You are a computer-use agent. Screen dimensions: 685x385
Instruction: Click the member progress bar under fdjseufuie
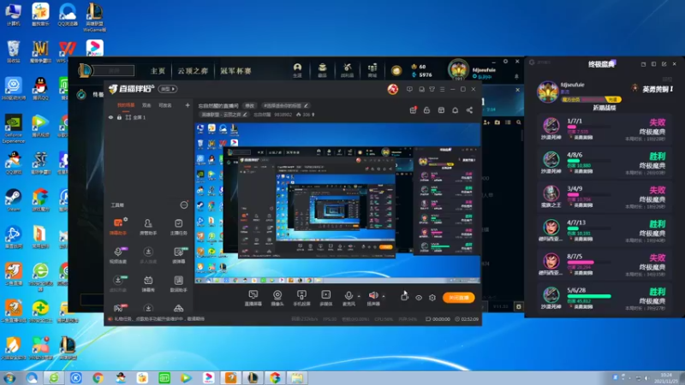pyautogui.click(x=591, y=99)
